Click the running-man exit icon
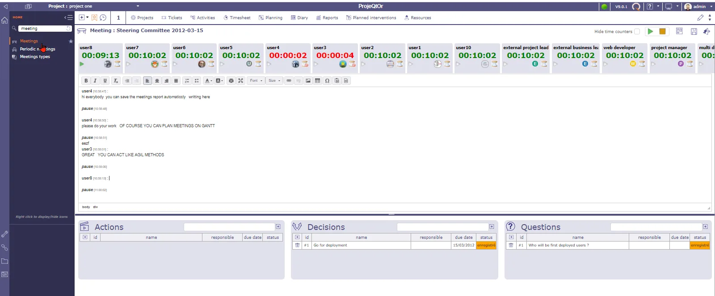This screenshot has width=715, height=296. [x=707, y=31]
